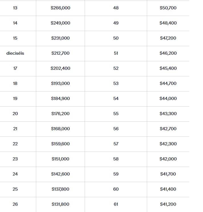The image size is (203, 212).
Task: Click the $50,700 amount
Action: coord(168,8)
